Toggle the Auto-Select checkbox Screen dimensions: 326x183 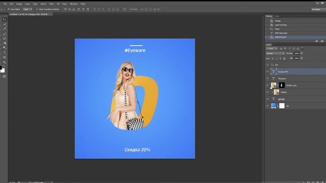coord(9,9)
